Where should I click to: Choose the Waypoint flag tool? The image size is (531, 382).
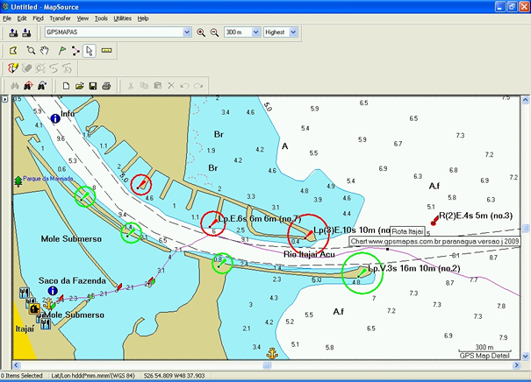pos(62,51)
